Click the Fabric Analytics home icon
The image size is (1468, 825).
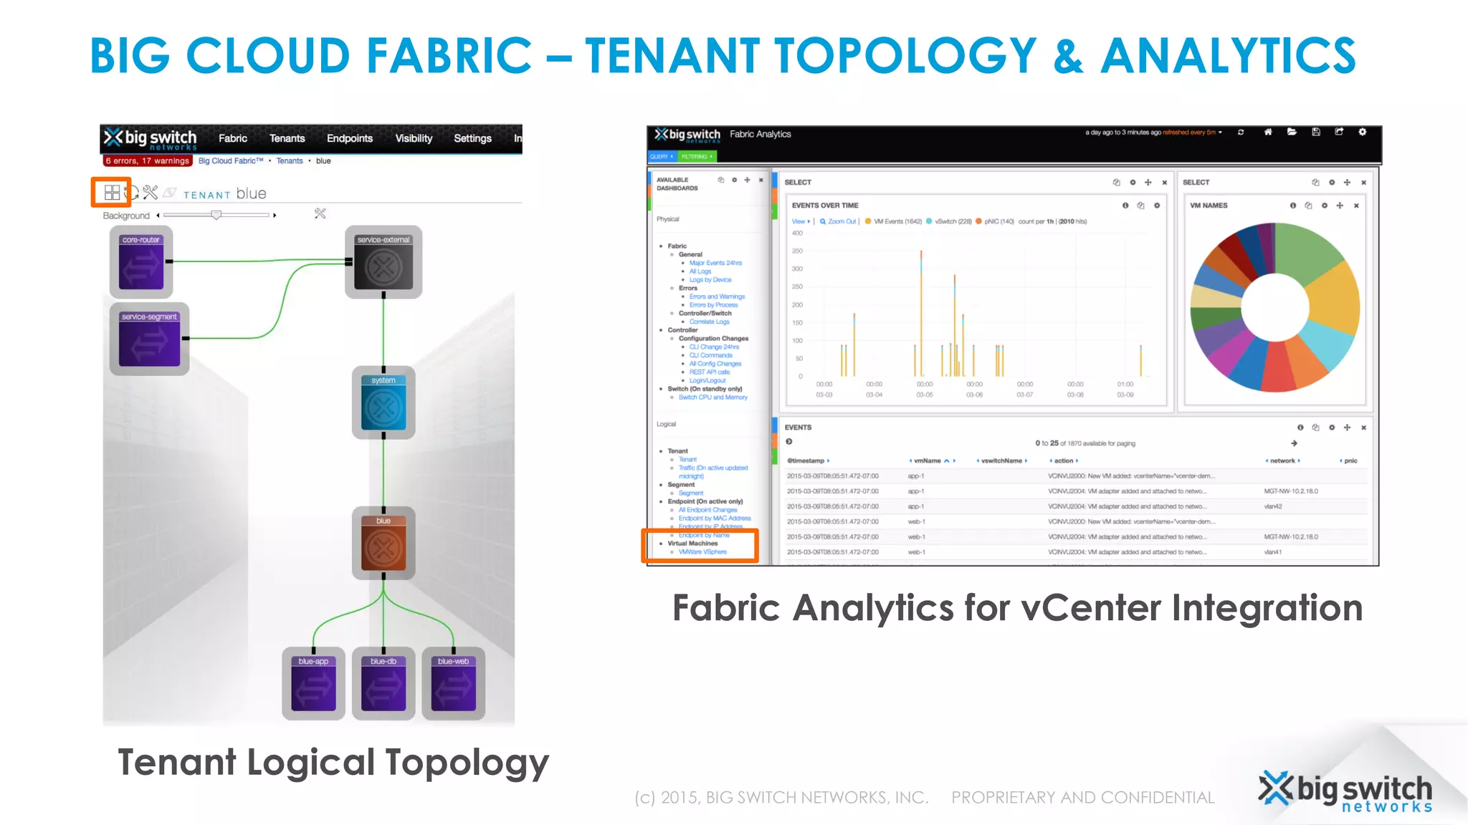tap(1268, 132)
